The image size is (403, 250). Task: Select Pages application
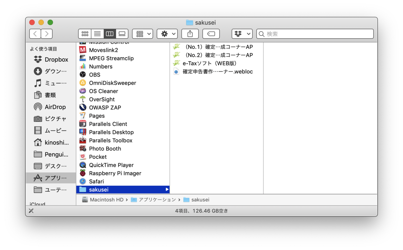[123, 116]
